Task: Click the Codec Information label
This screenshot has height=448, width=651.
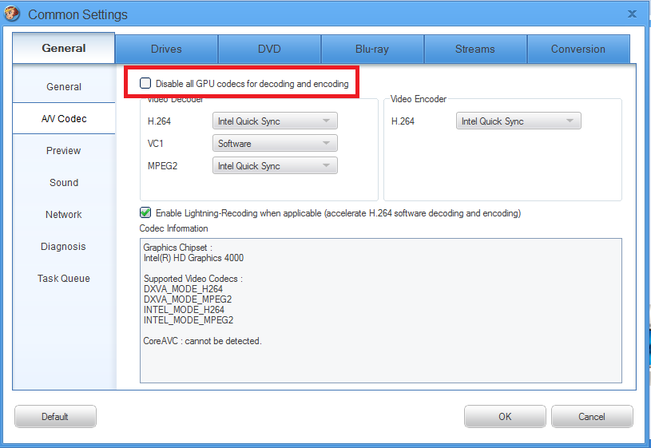Action: coord(173,228)
